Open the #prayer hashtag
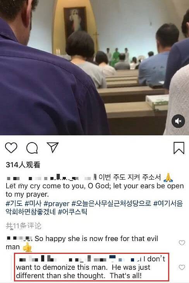 click(57, 204)
